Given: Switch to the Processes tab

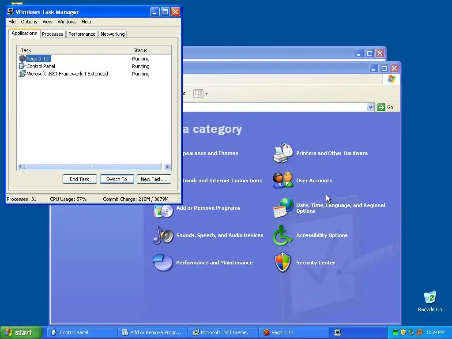Looking at the screenshot, I should point(53,34).
